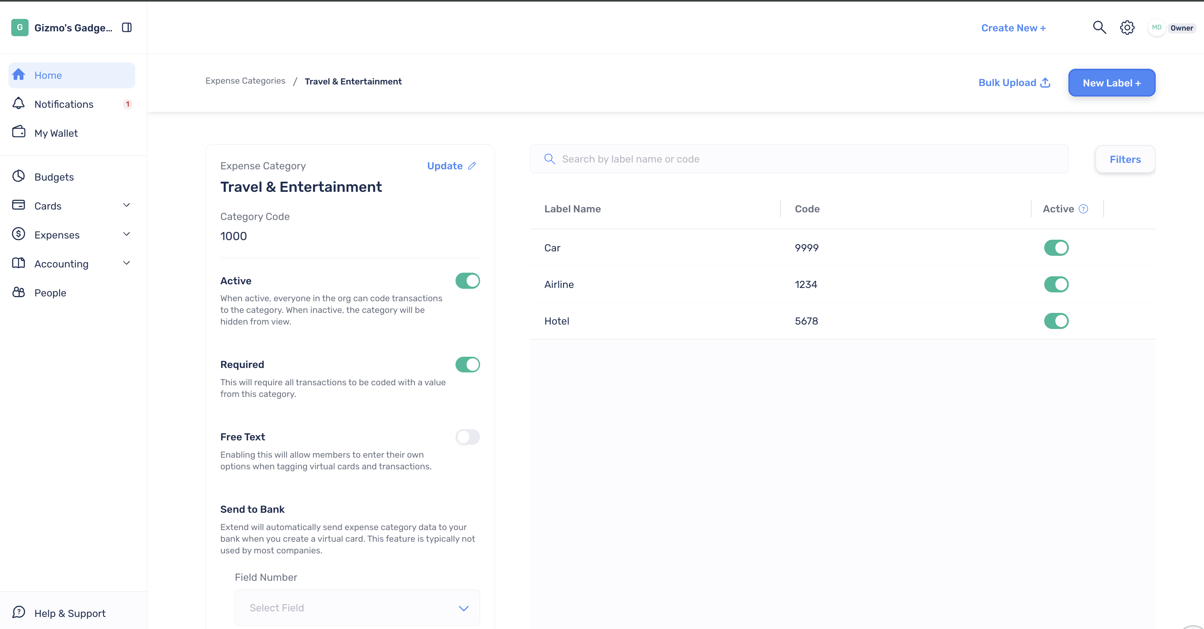
Task: Open settings gear icon
Action: pos(1127,28)
